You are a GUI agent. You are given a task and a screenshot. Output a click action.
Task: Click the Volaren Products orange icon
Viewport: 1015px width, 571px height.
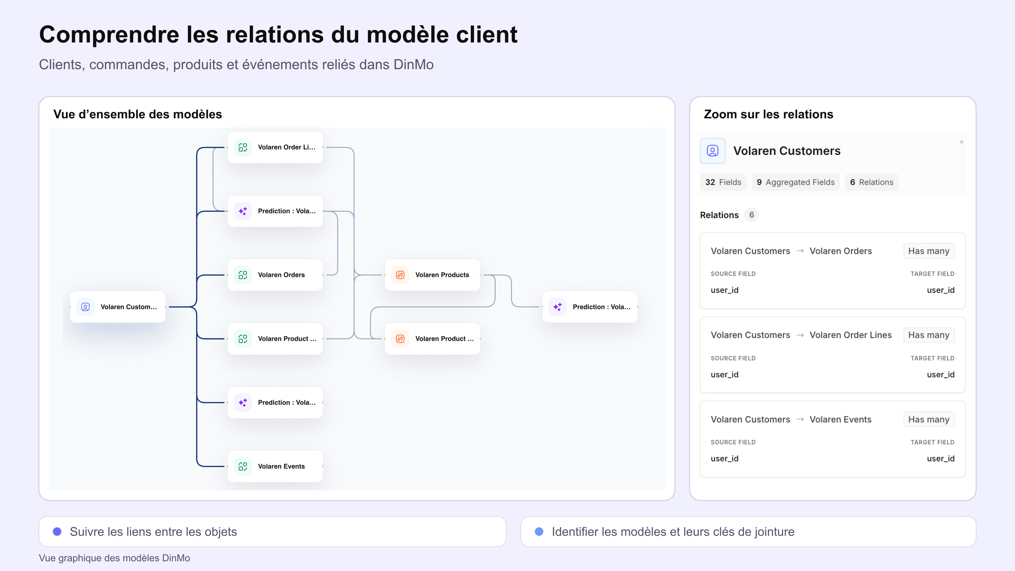[400, 275]
